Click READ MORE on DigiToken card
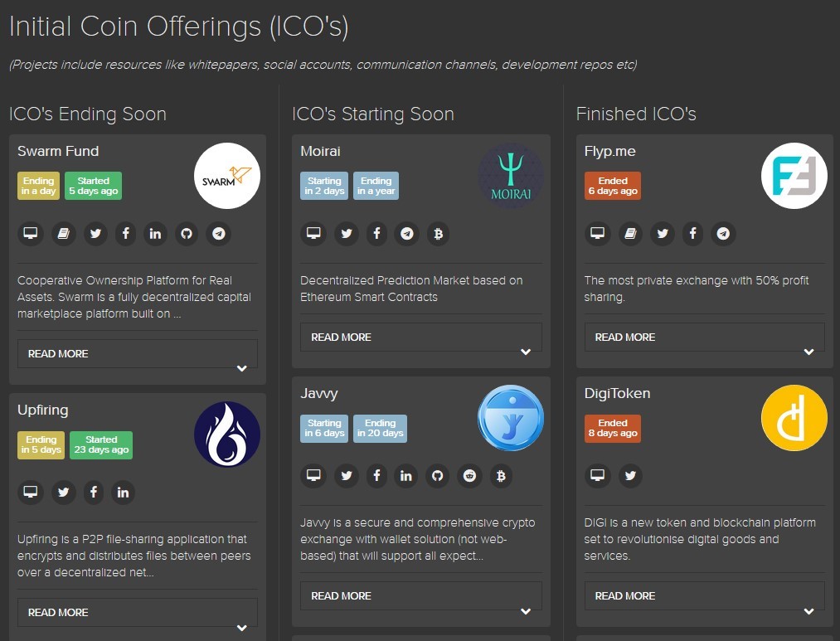Image resolution: width=840 pixels, height=641 pixels. 705,595
